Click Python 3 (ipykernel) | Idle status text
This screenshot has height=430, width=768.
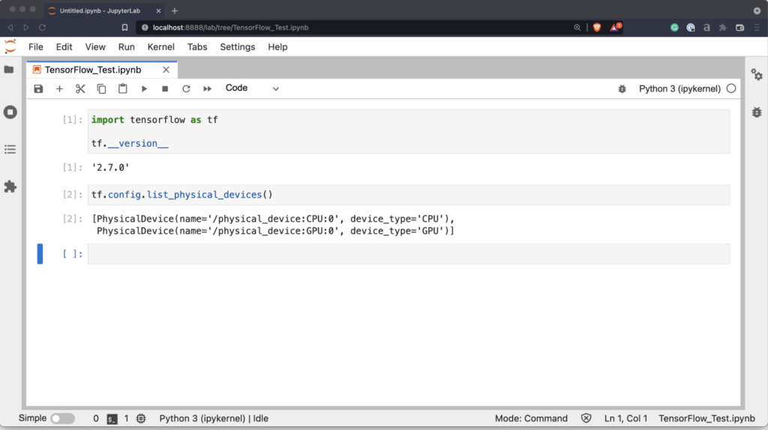pos(214,419)
